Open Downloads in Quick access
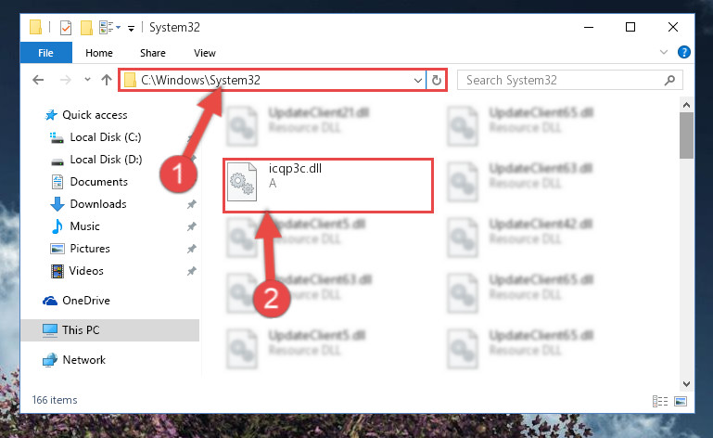This screenshot has width=713, height=438. point(98,204)
